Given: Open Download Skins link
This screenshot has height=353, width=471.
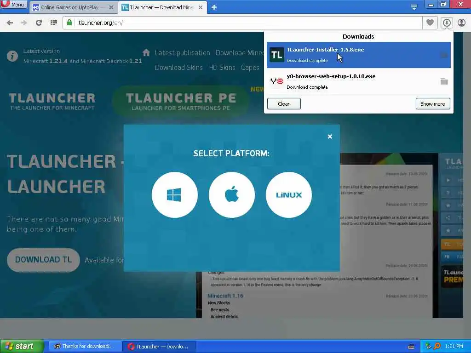Looking at the screenshot, I should pos(179,68).
